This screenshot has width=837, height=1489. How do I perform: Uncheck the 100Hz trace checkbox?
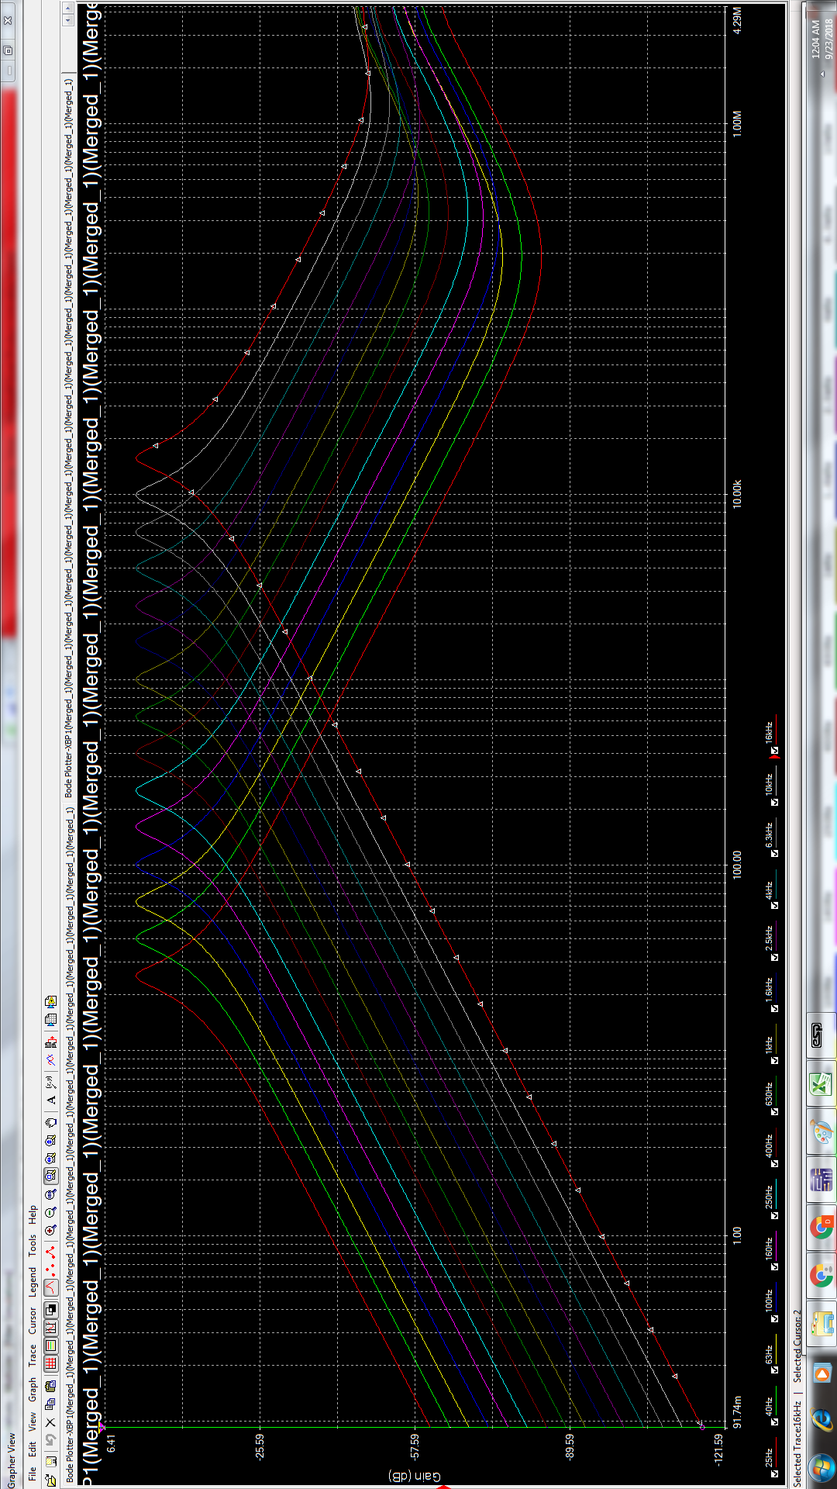[773, 1318]
